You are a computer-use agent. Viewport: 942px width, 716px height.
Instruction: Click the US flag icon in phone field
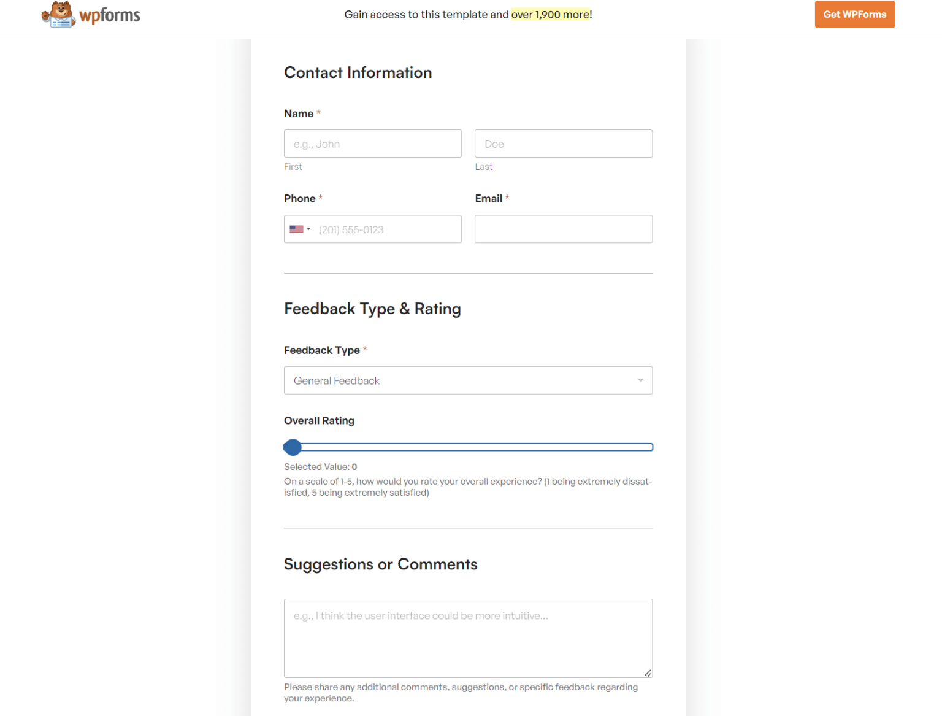296,228
